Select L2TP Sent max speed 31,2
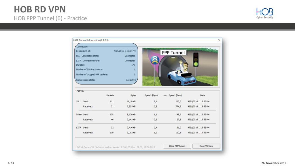The width and height of the screenshot is (295, 166). pyautogui.click(x=179, y=128)
